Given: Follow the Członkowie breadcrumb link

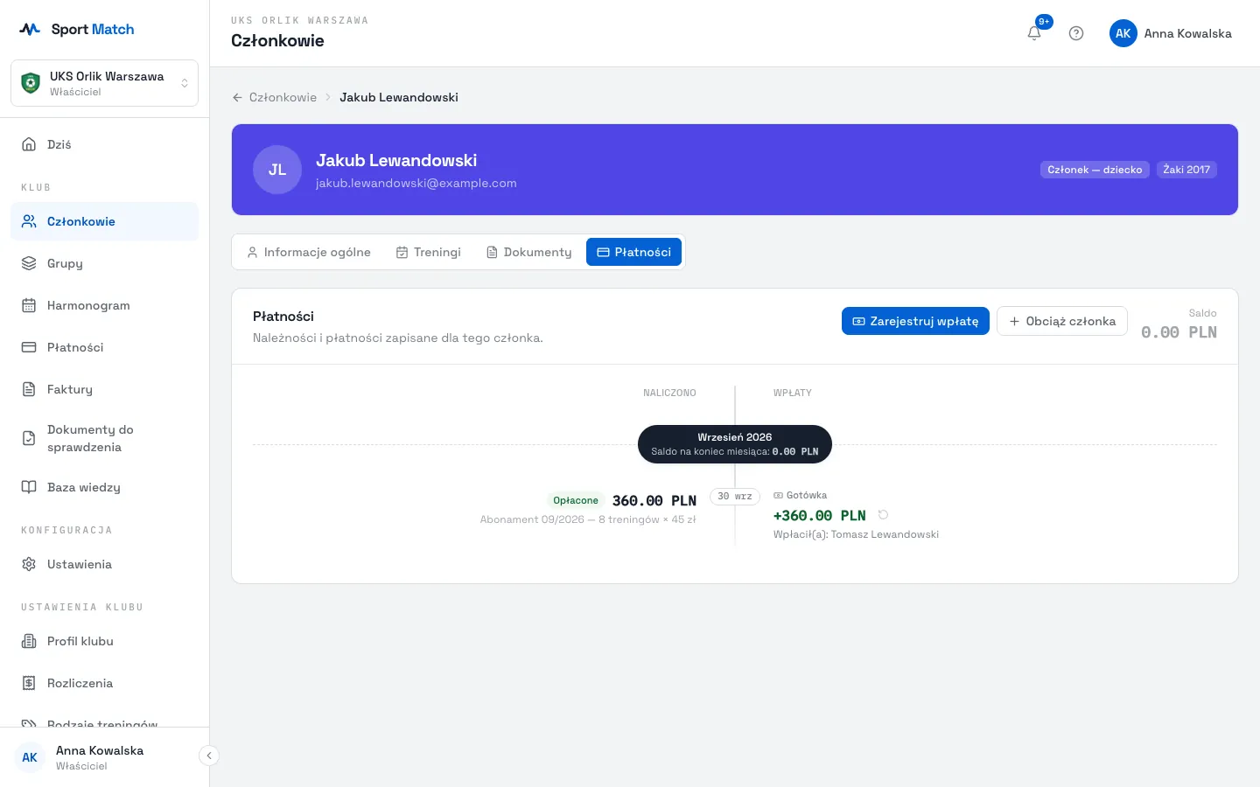Looking at the screenshot, I should (283, 97).
